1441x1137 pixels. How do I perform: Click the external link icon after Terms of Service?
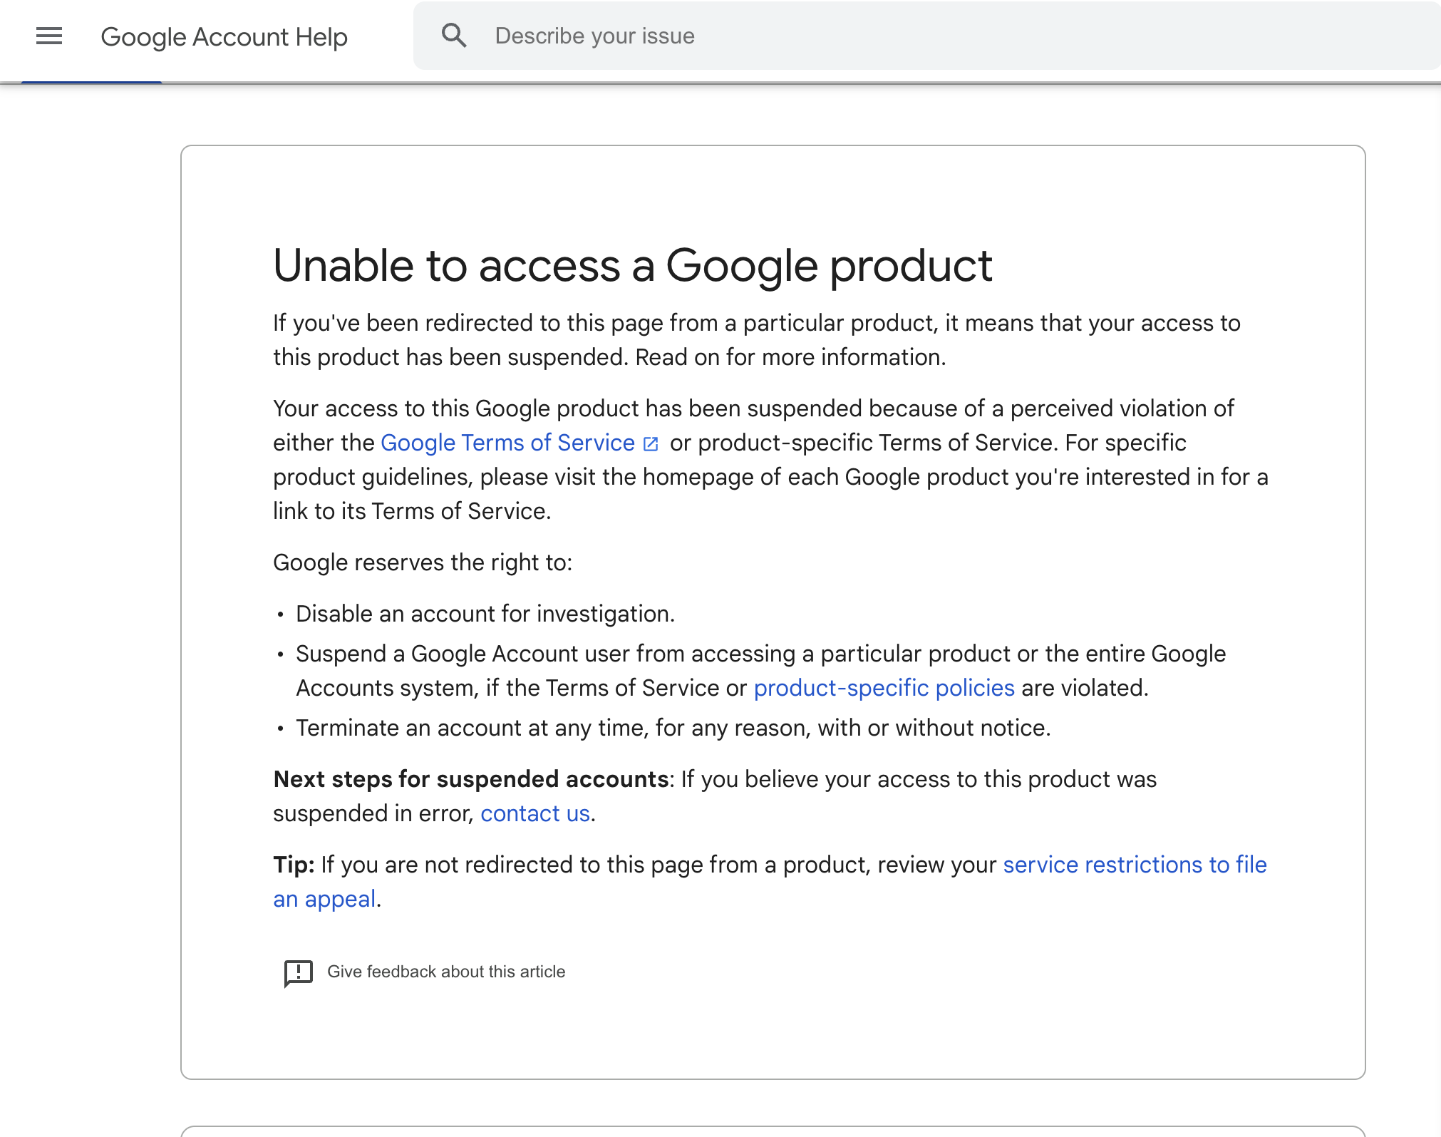pos(651,444)
